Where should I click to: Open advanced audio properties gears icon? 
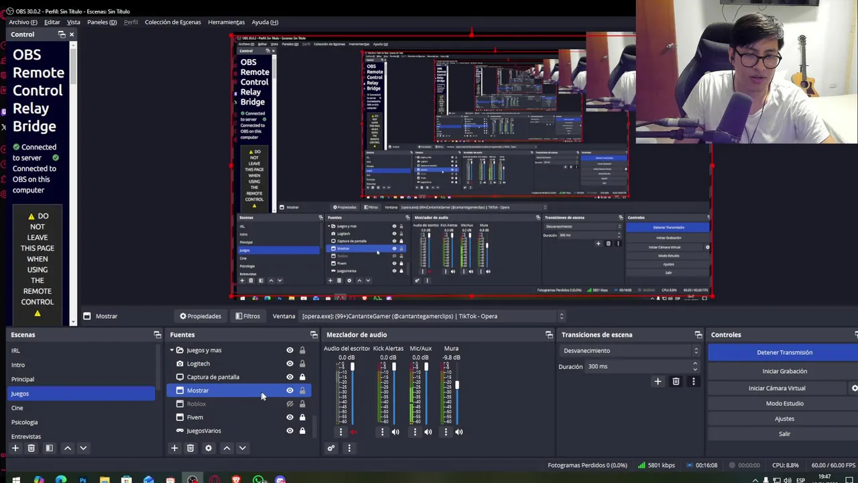pyautogui.click(x=331, y=448)
